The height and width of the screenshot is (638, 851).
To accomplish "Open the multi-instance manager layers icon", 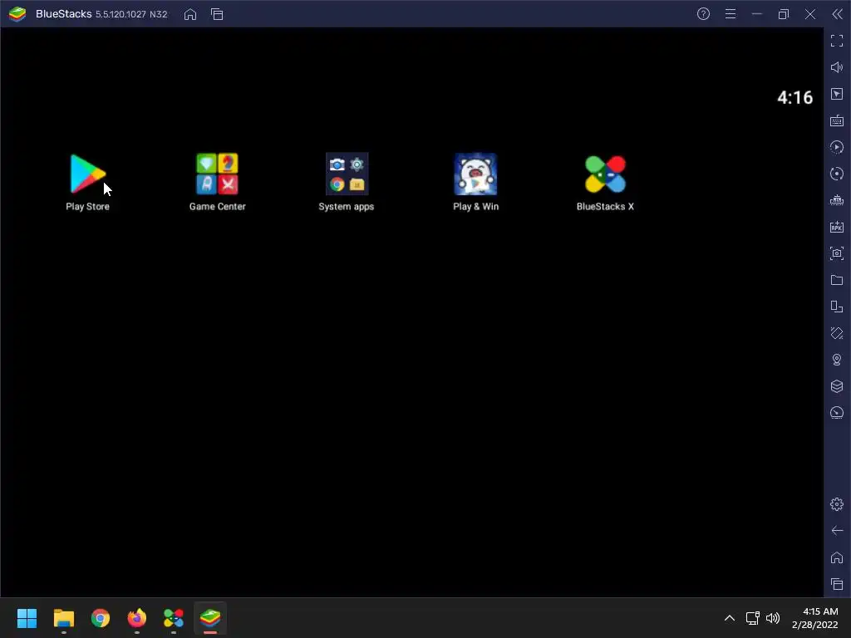I will point(837,386).
